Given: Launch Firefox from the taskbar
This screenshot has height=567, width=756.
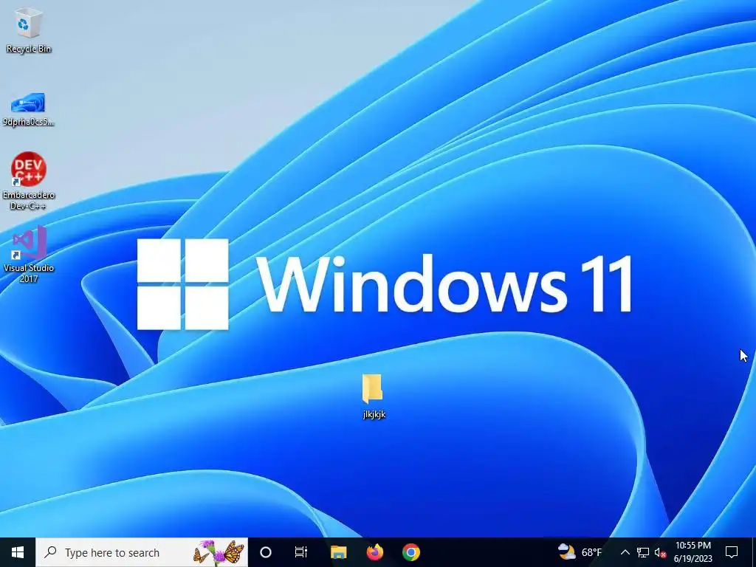Looking at the screenshot, I should click(x=374, y=552).
